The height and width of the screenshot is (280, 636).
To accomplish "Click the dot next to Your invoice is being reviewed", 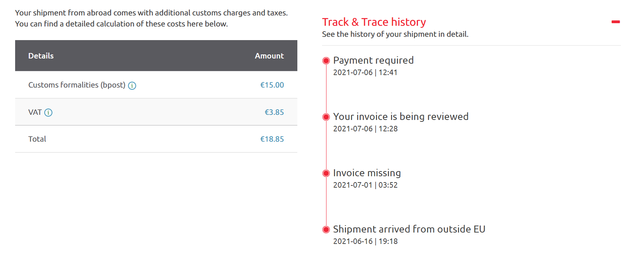I will coord(326,117).
